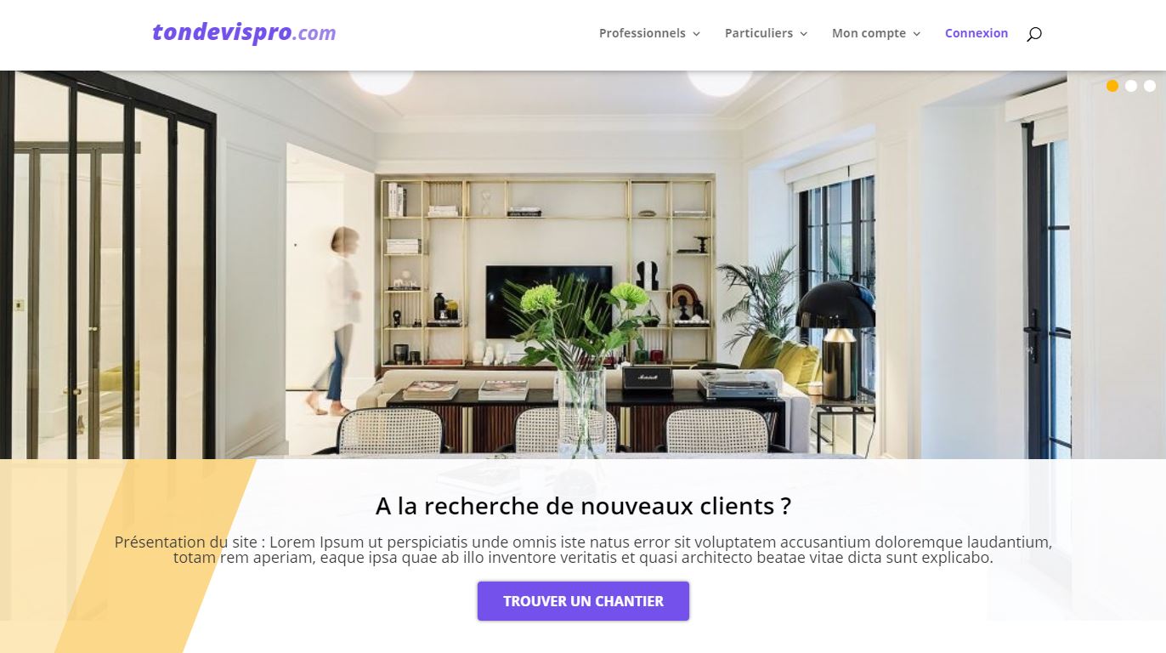Expand the Mon compte chevron
Screen dimensions: 1166x653
(916, 34)
